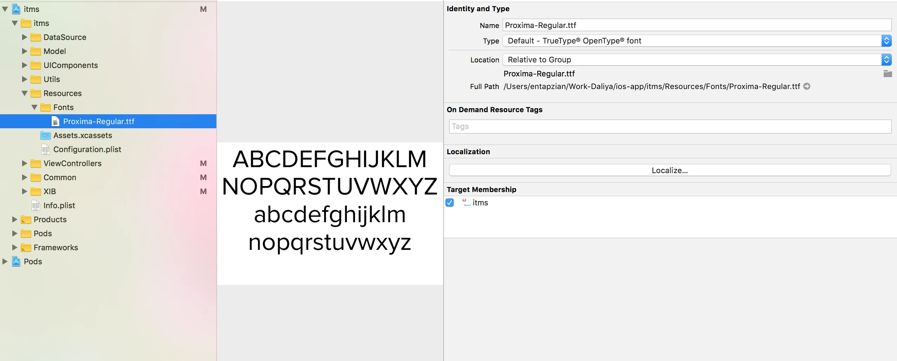
Task: Click the Pods group folder icon
Action: point(26,233)
